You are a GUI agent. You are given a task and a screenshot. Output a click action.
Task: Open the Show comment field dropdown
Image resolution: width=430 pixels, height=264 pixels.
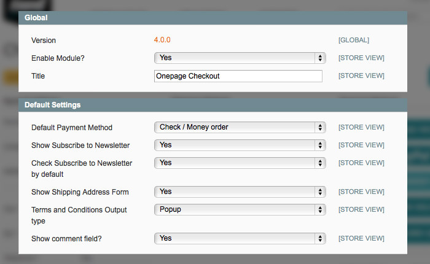tap(239, 238)
